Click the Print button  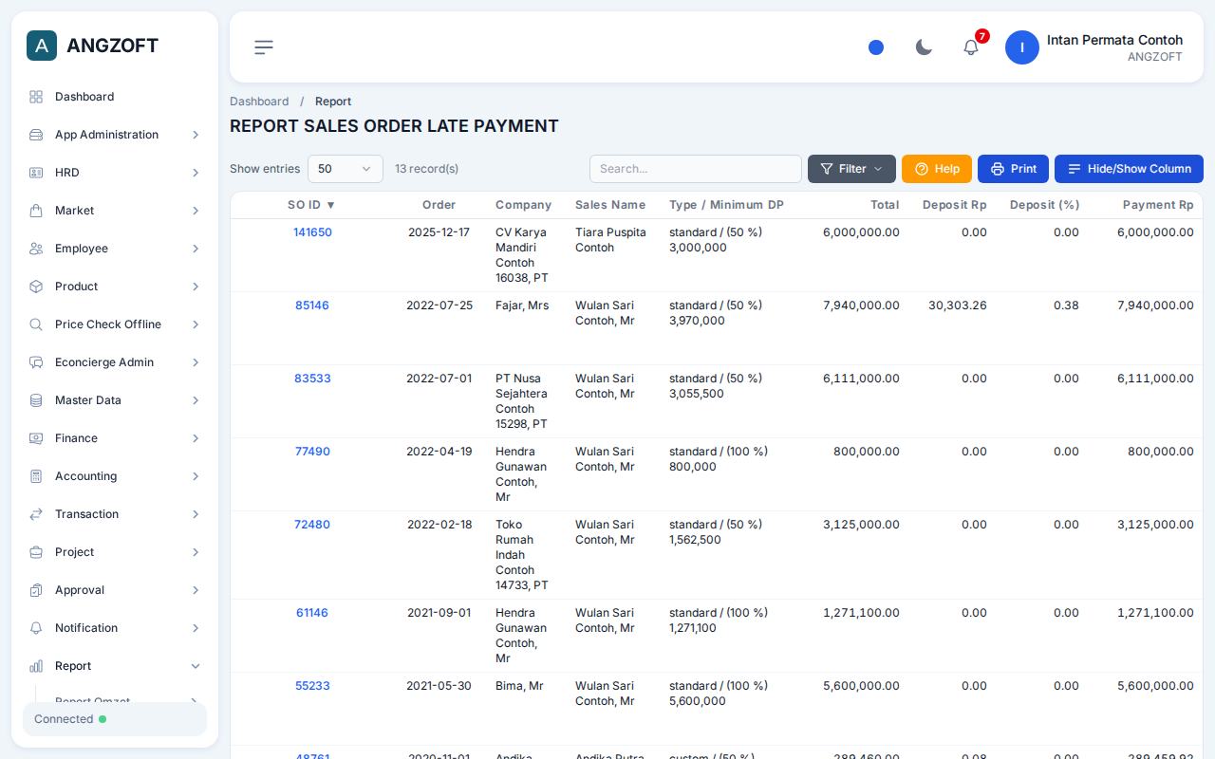[x=1013, y=169]
